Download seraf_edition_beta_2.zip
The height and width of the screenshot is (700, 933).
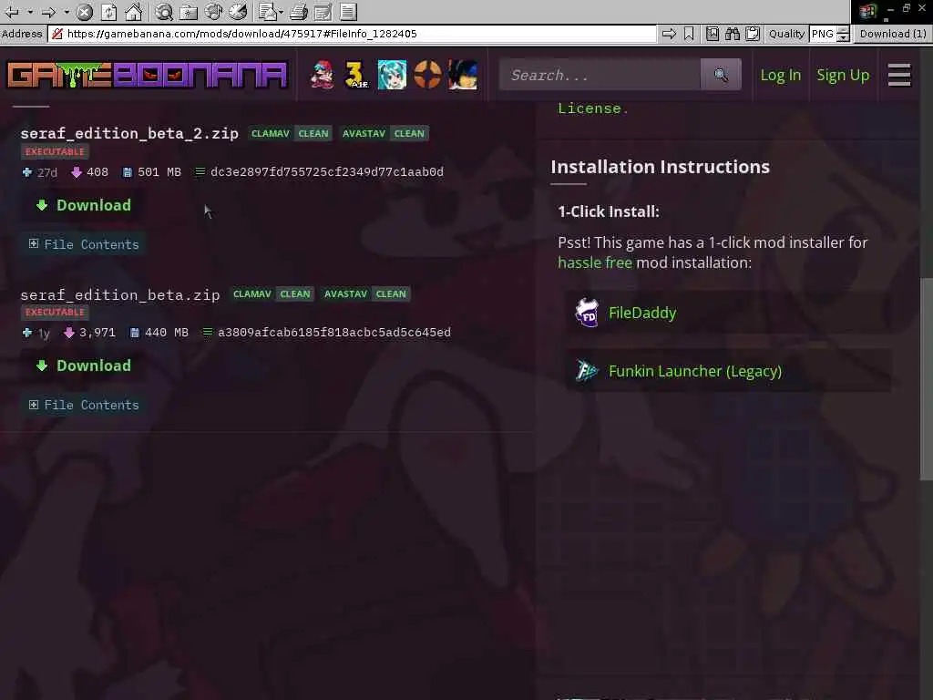(83, 205)
